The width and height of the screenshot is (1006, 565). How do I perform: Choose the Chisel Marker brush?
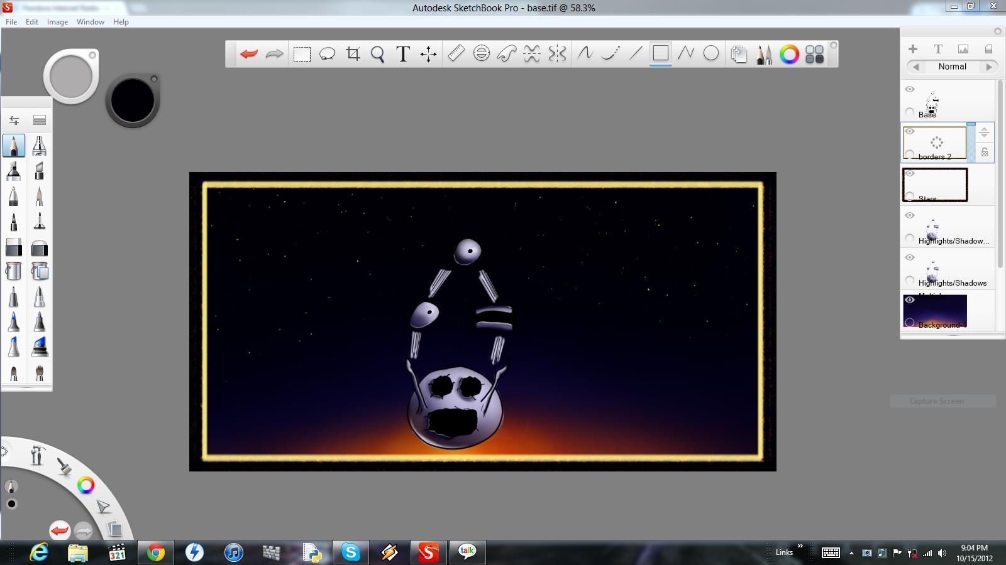click(x=39, y=171)
